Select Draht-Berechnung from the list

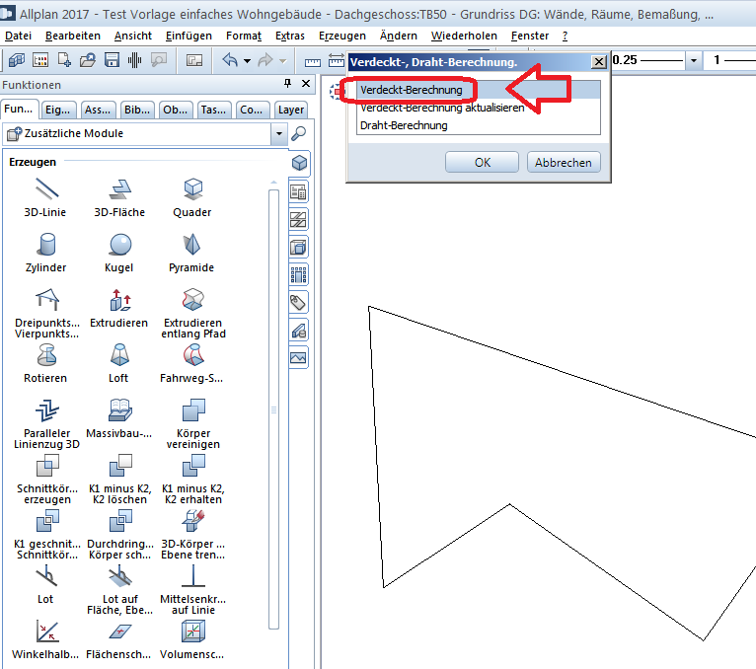[x=404, y=126]
